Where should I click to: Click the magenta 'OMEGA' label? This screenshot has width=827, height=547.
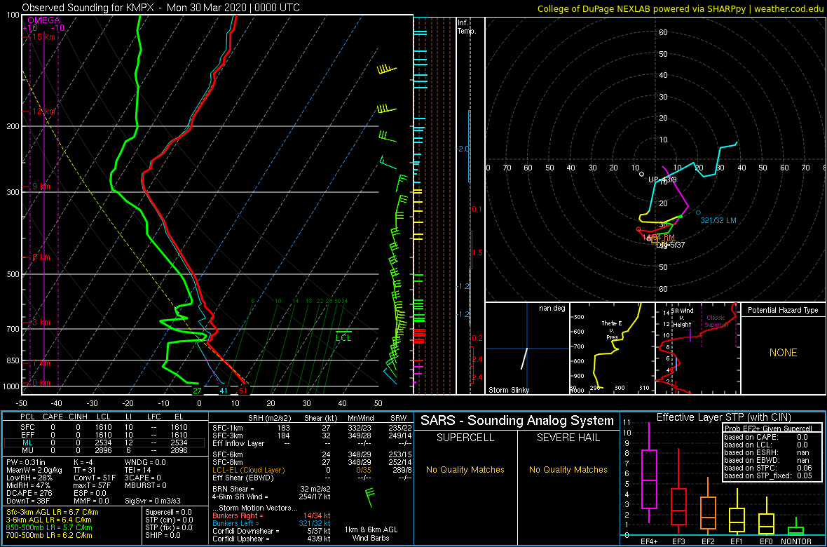[x=43, y=20]
